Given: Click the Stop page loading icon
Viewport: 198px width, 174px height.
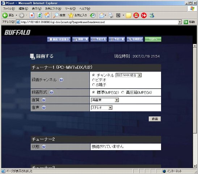Looking at the screenshot, I should coord(32,16).
